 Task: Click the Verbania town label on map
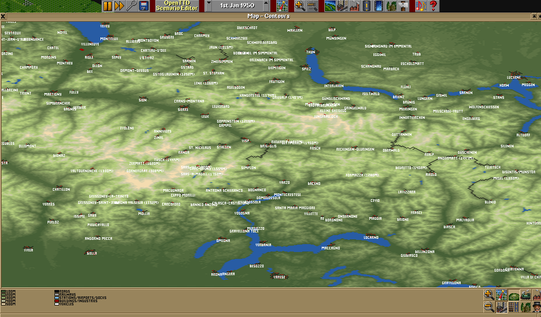tap(263, 245)
